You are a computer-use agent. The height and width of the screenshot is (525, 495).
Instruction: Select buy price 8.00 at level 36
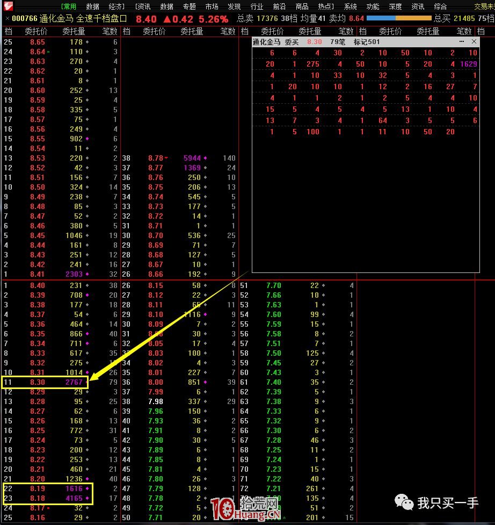pyautogui.click(x=156, y=382)
